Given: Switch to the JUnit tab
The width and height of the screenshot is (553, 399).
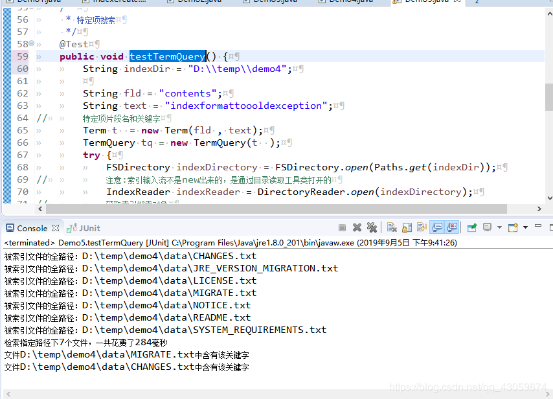Looking at the screenshot, I should point(84,228).
